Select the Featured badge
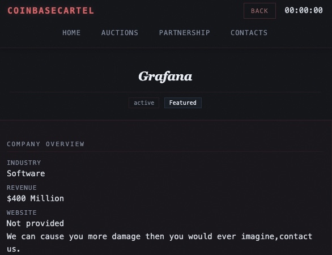This screenshot has height=255, width=332. [x=183, y=103]
